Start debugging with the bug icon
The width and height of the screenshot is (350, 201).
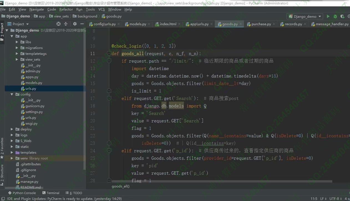[335, 16]
